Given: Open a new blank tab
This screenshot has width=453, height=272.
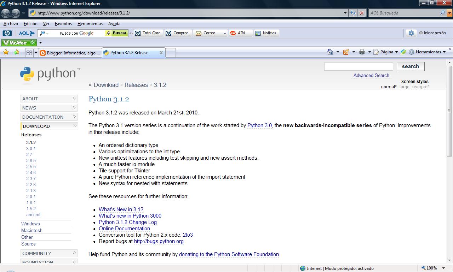Looking at the screenshot, I should tap(171, 53).
